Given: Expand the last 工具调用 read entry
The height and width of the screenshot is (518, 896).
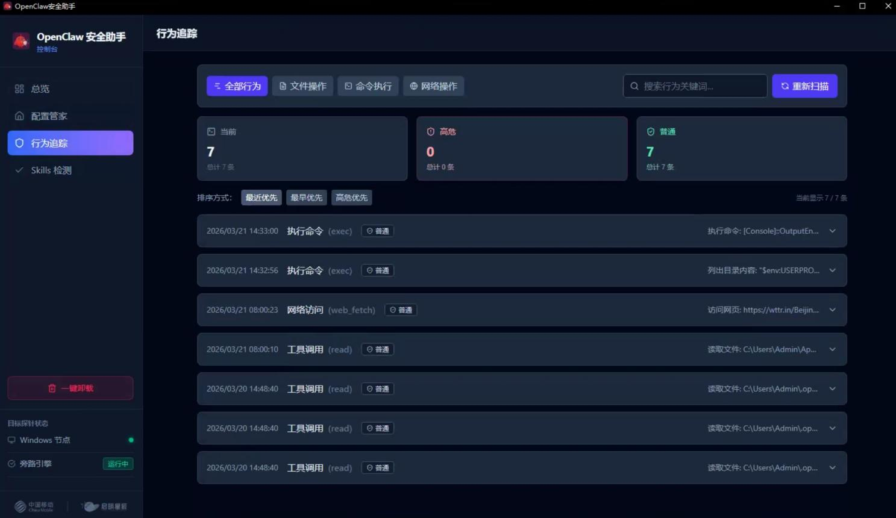Looking at the screenshot, I should click(832, 468).
